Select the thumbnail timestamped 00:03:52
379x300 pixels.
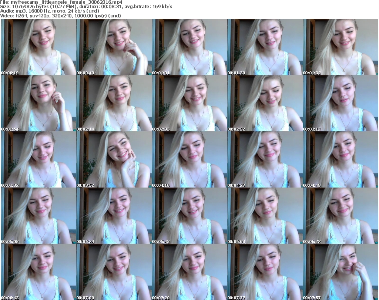(114, 160)
